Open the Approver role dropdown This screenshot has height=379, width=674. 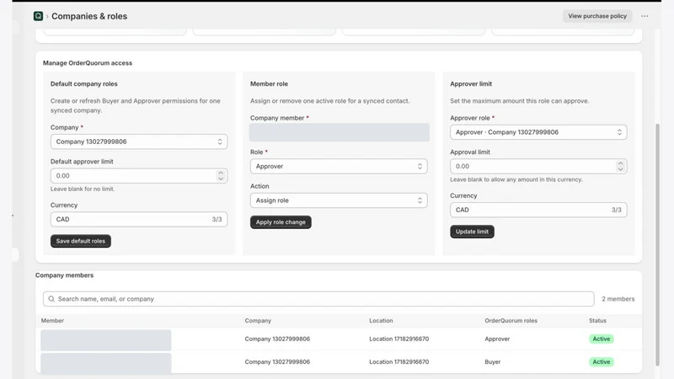click(x=538, y=132)
